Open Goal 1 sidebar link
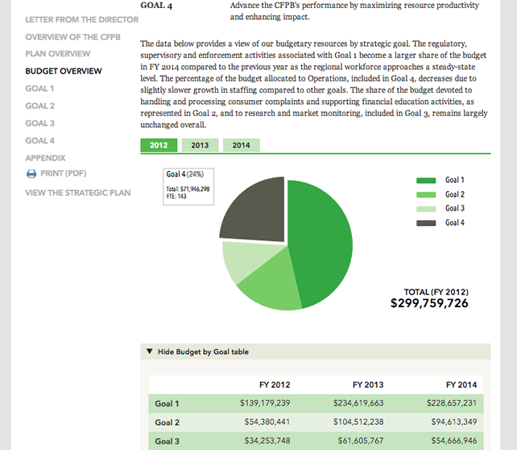 pos(39,89)
